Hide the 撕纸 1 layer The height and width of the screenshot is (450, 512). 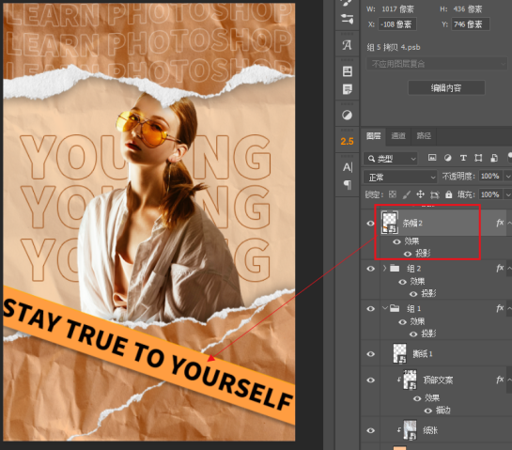(370, 354)
